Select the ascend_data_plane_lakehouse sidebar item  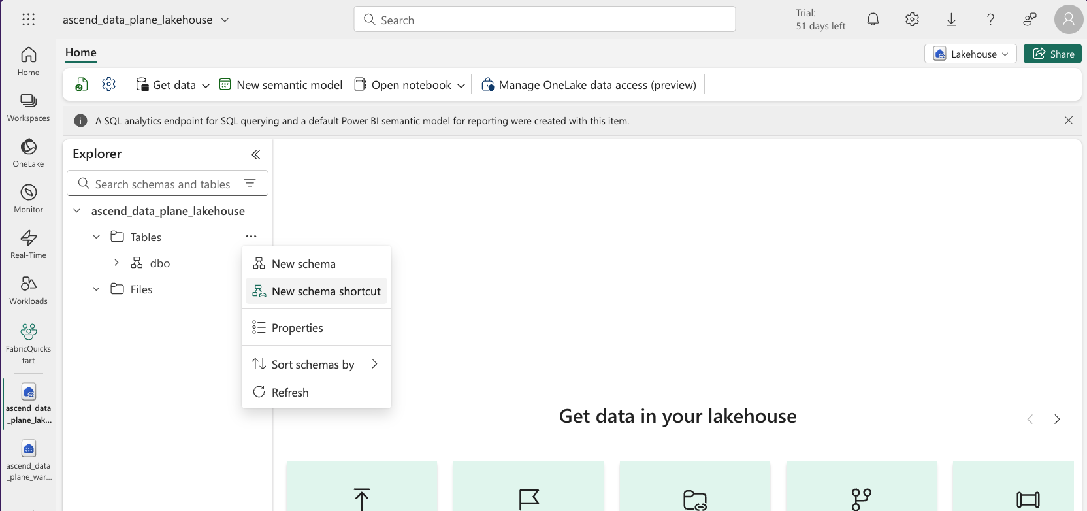tap(29, 403)
